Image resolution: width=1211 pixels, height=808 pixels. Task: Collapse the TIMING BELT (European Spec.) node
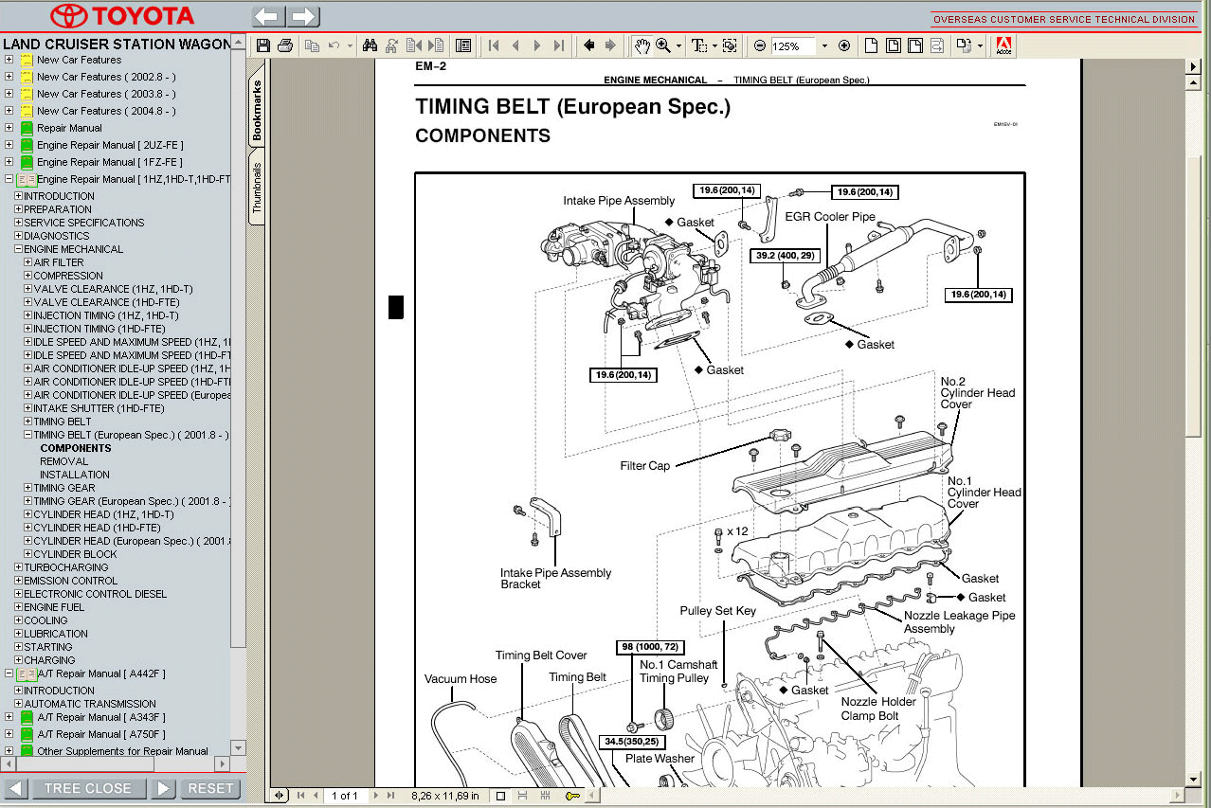click(x=28, y=435)
